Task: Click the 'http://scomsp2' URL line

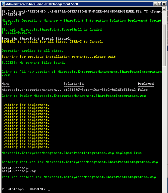Action: (16, 168)
